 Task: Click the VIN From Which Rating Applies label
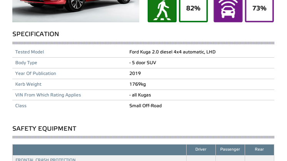click(48, 95)
